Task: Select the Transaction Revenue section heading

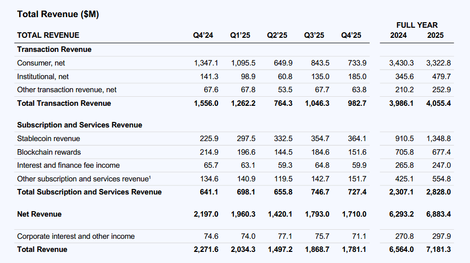Action: click(x=54, y=49)
